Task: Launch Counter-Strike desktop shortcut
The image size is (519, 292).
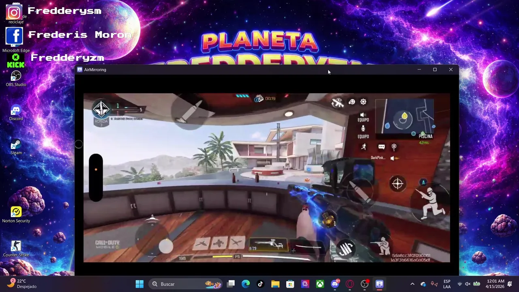Action: [x=16, y=249]
